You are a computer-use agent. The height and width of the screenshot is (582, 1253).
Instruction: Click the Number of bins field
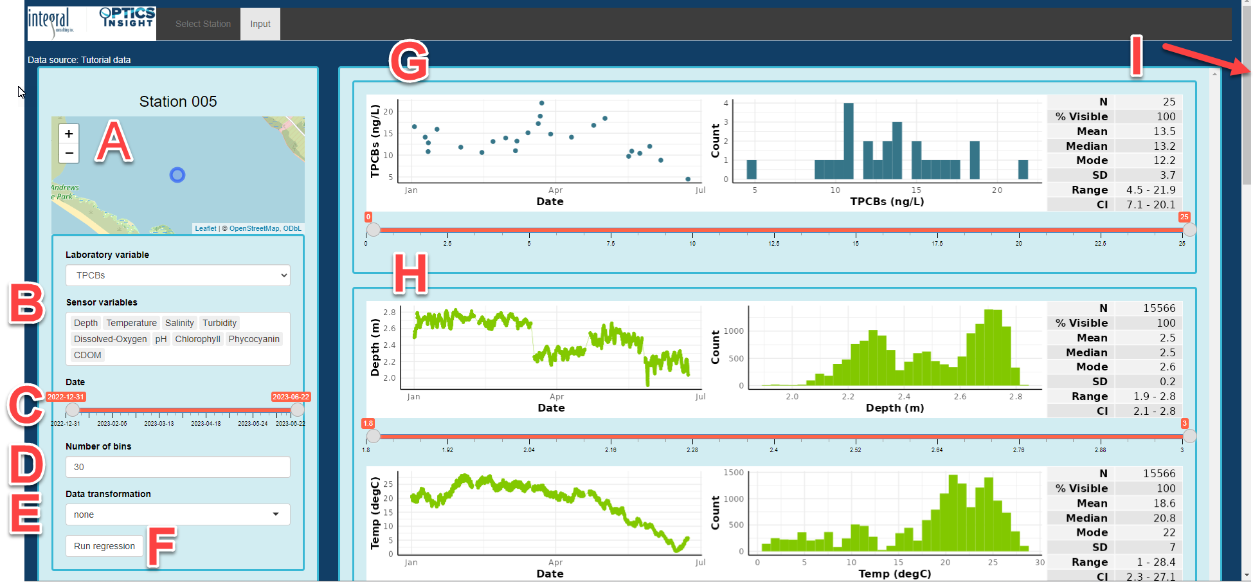click(x=177, y=467)
